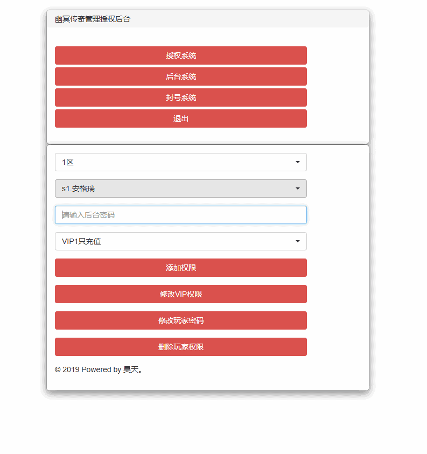Screen dimensions: 427x454
Task: Click the dropdown arrow on the 1区 selector
Action: [x=298, y=162]
